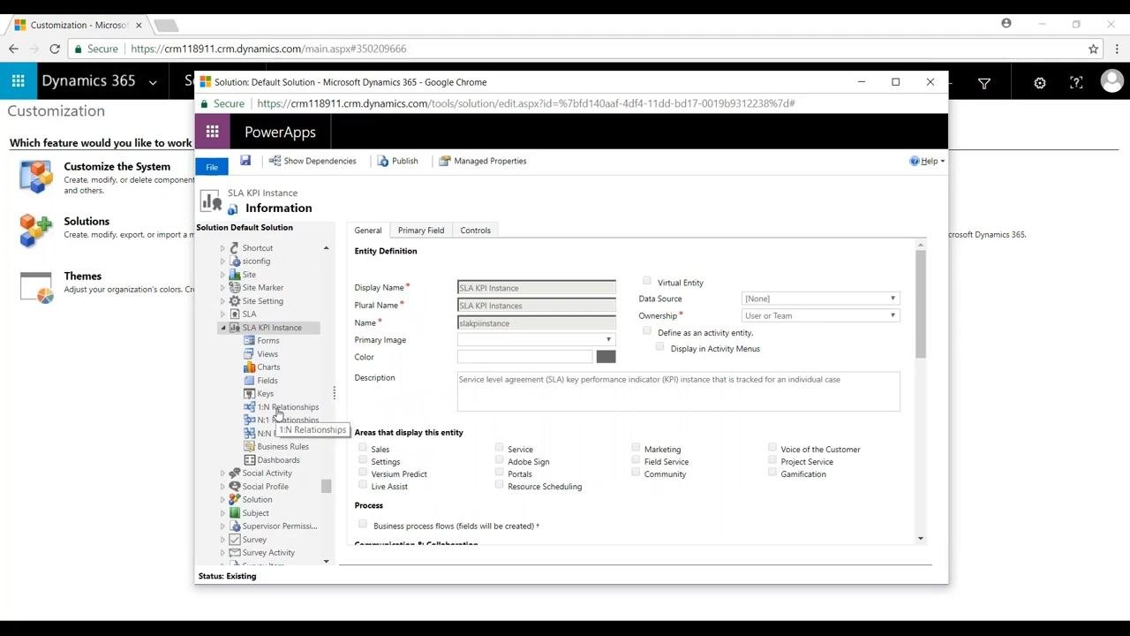The width and height of the screenshot is (1130, 636).
Task: Expand the Site Marker tree node
Action: (222, 288)
